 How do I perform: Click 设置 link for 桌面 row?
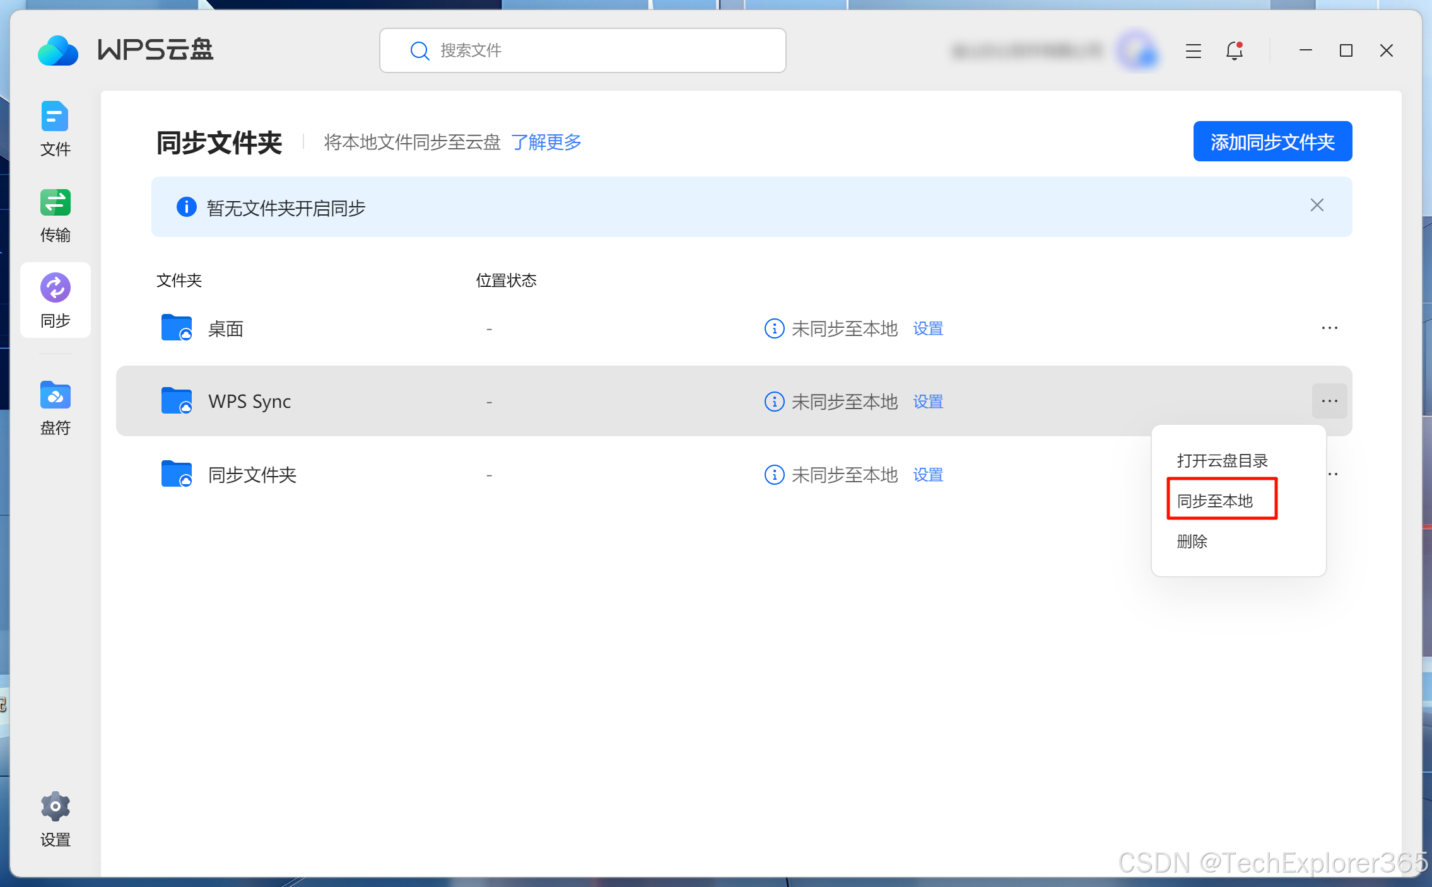tap(927, 328)
